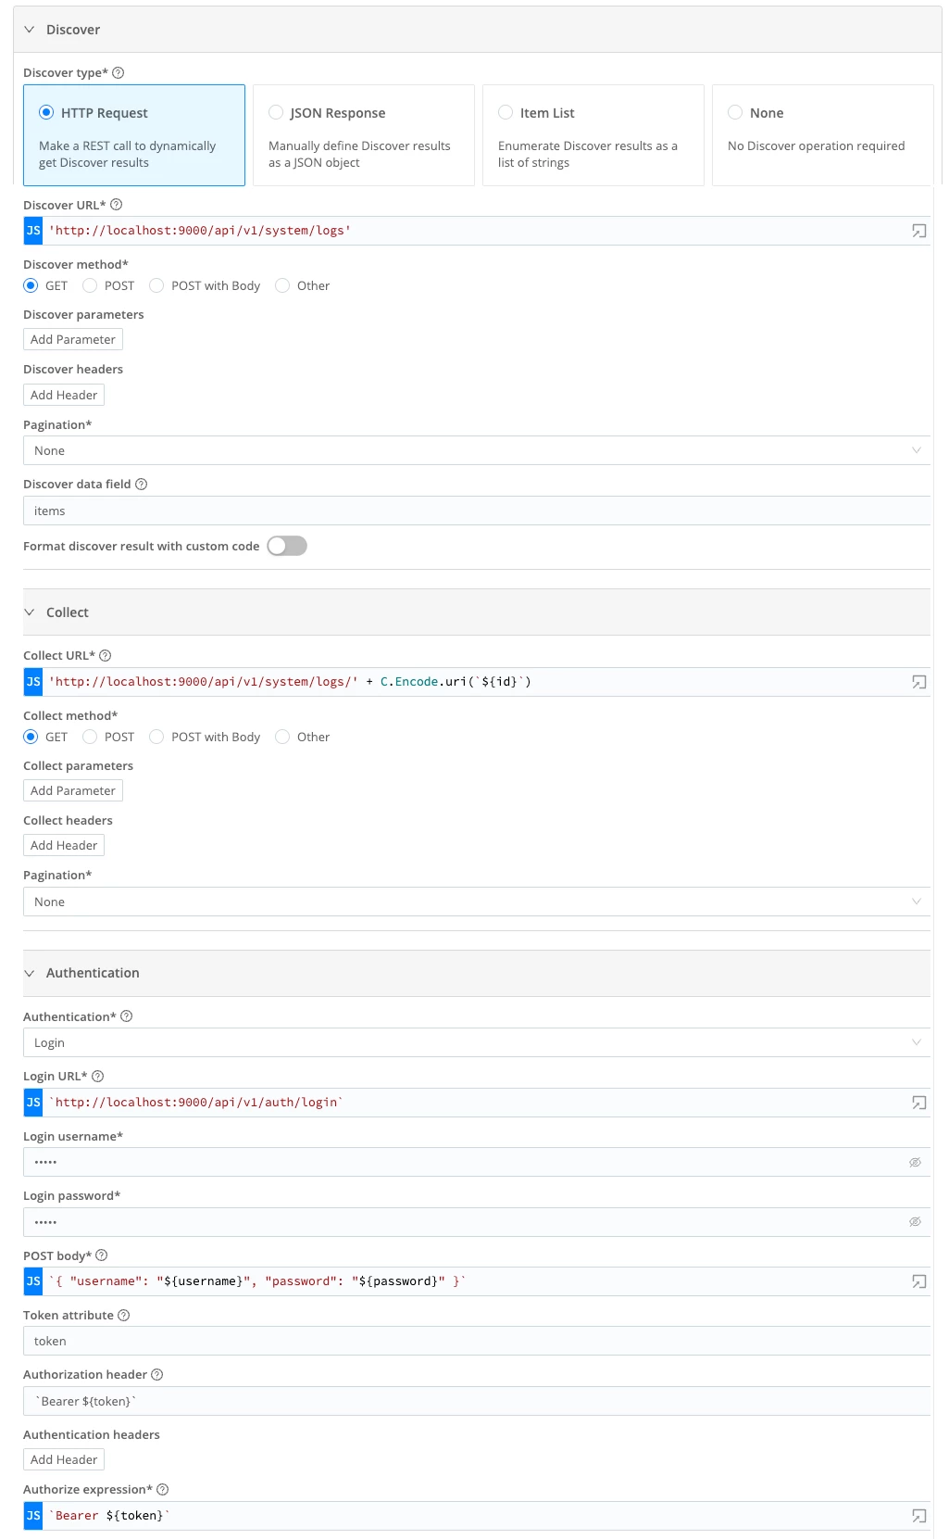Viewport: 949px width, 1539px height.
Task: Choose GET as Collect method
Action: click(31, 737)
